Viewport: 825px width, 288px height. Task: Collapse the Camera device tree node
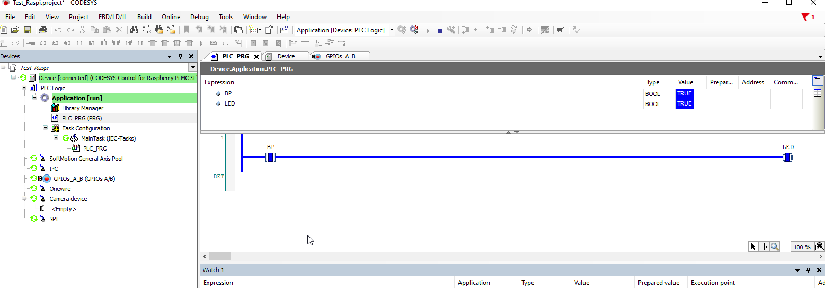pos(24,199)
